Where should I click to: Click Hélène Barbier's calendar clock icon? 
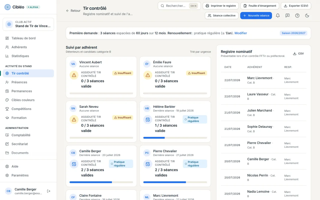pyautogui.click(x=148, y=119)
